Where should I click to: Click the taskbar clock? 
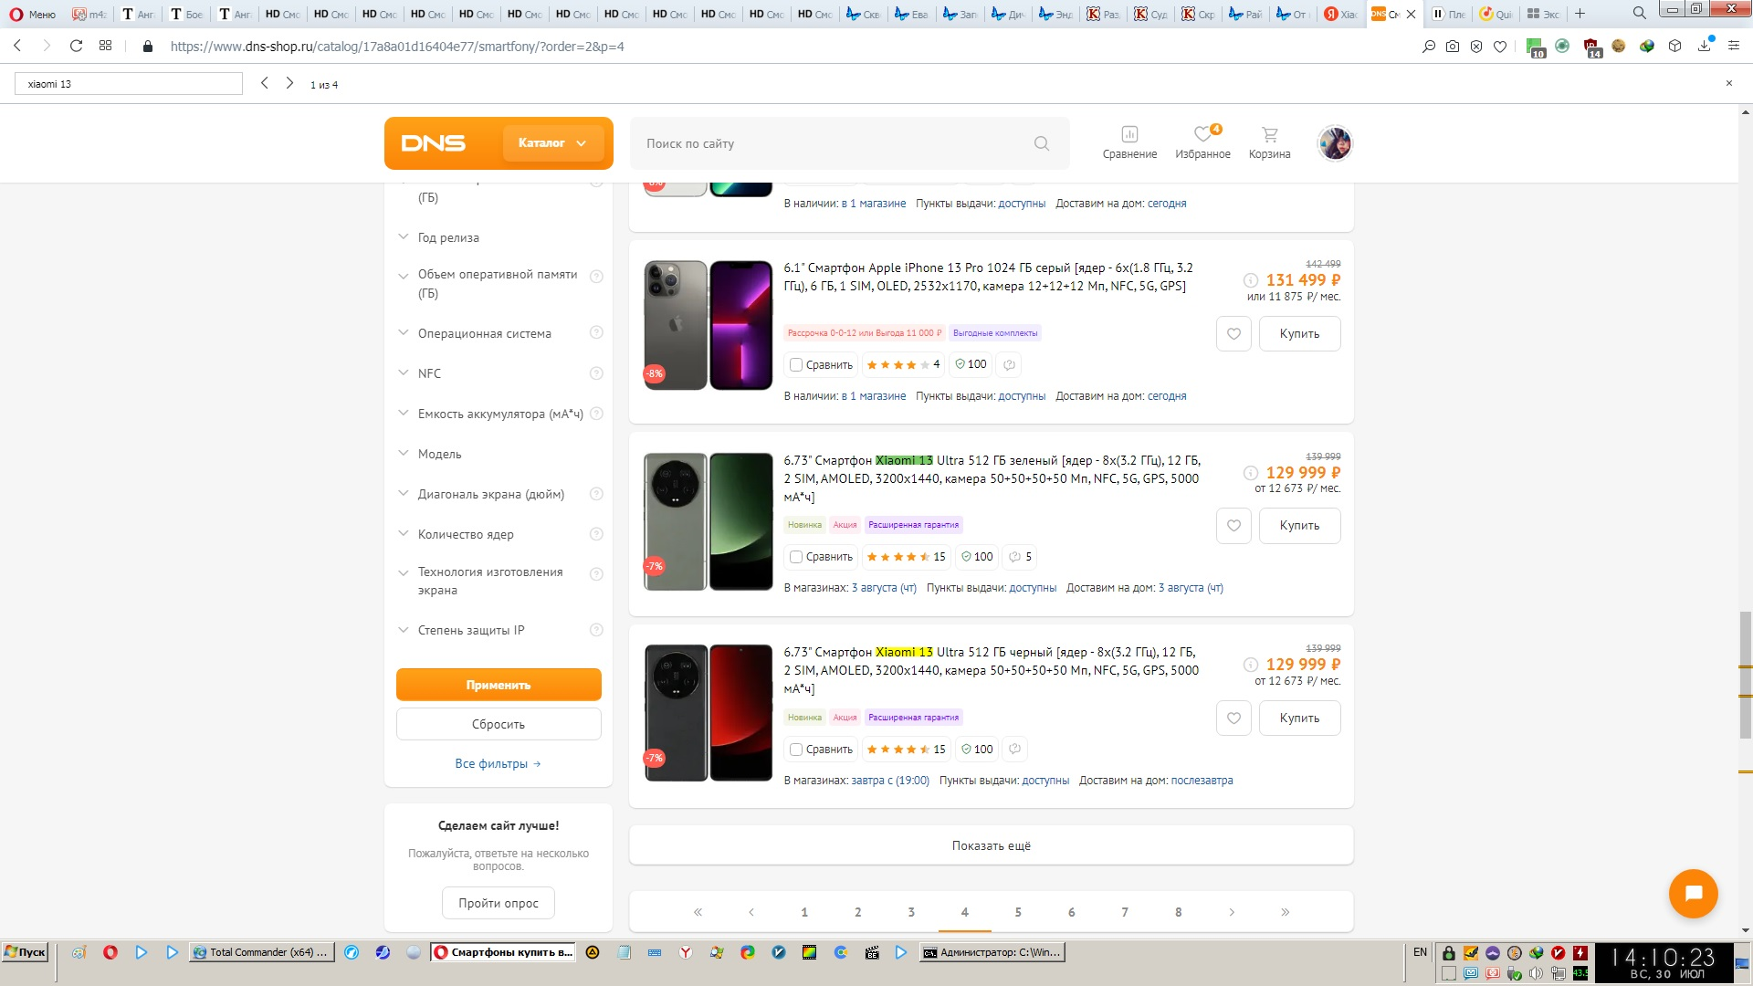click(1664, 963)
